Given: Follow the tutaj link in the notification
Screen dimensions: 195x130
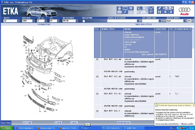Looking at the screenshot, I should [x=179, y=118].
